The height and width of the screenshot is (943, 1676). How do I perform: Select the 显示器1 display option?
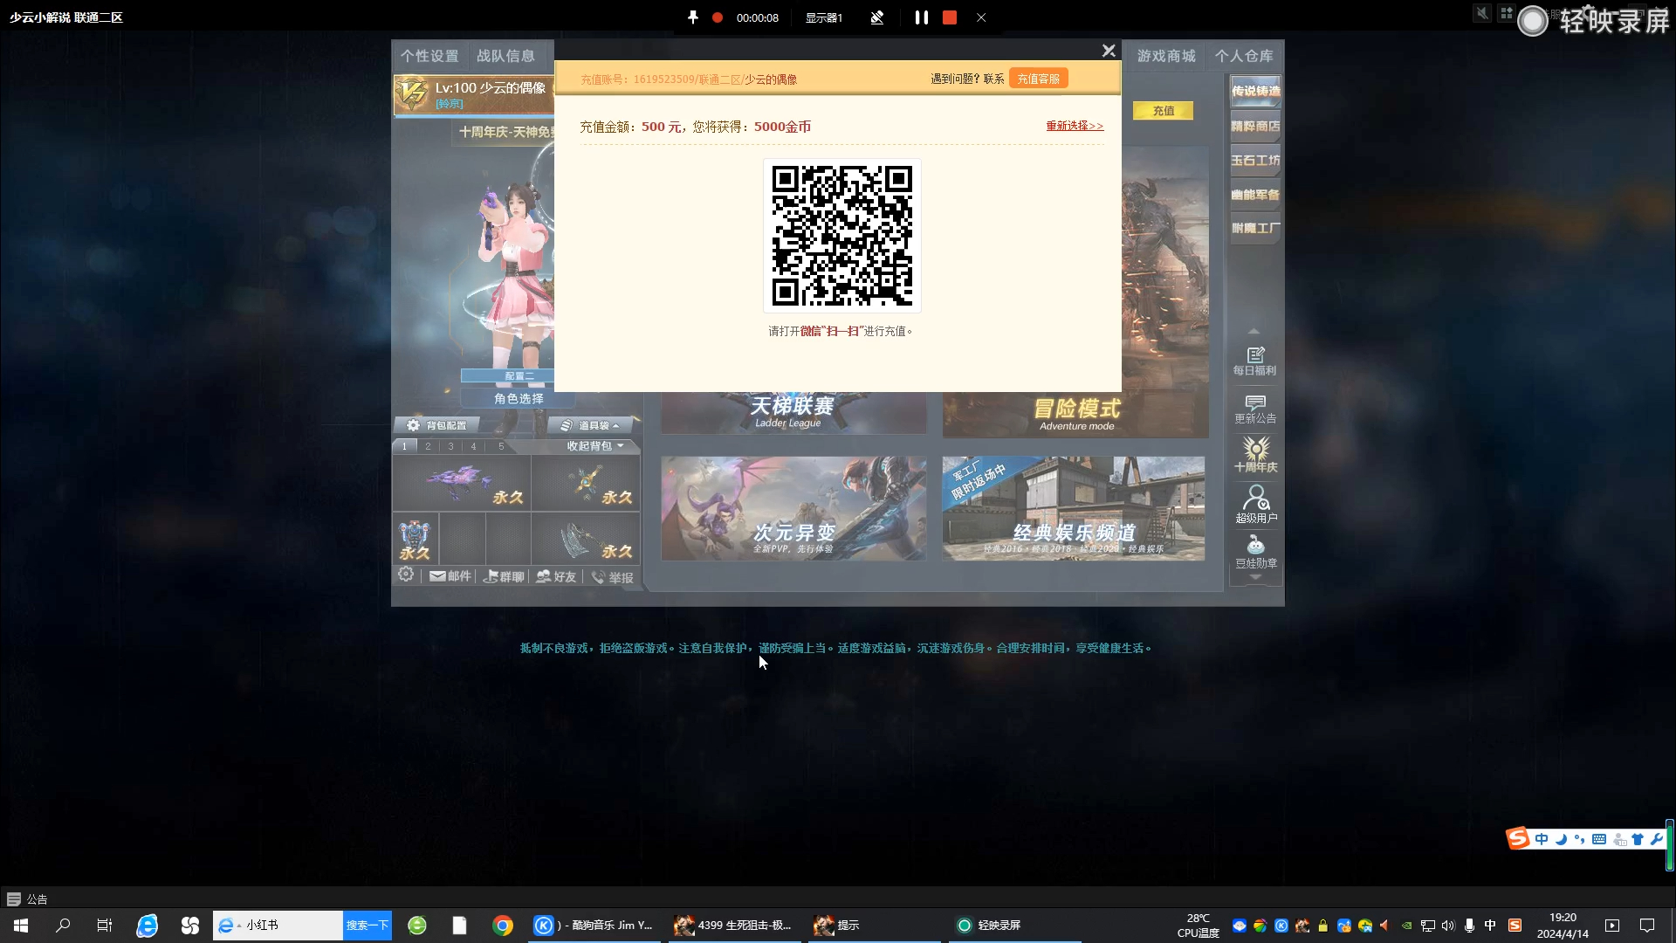823,17
